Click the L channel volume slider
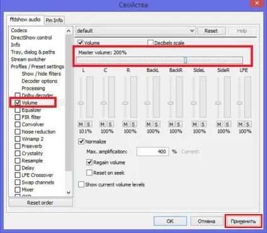The width and height of the screenshot is (267, 233). click(81, 103)
